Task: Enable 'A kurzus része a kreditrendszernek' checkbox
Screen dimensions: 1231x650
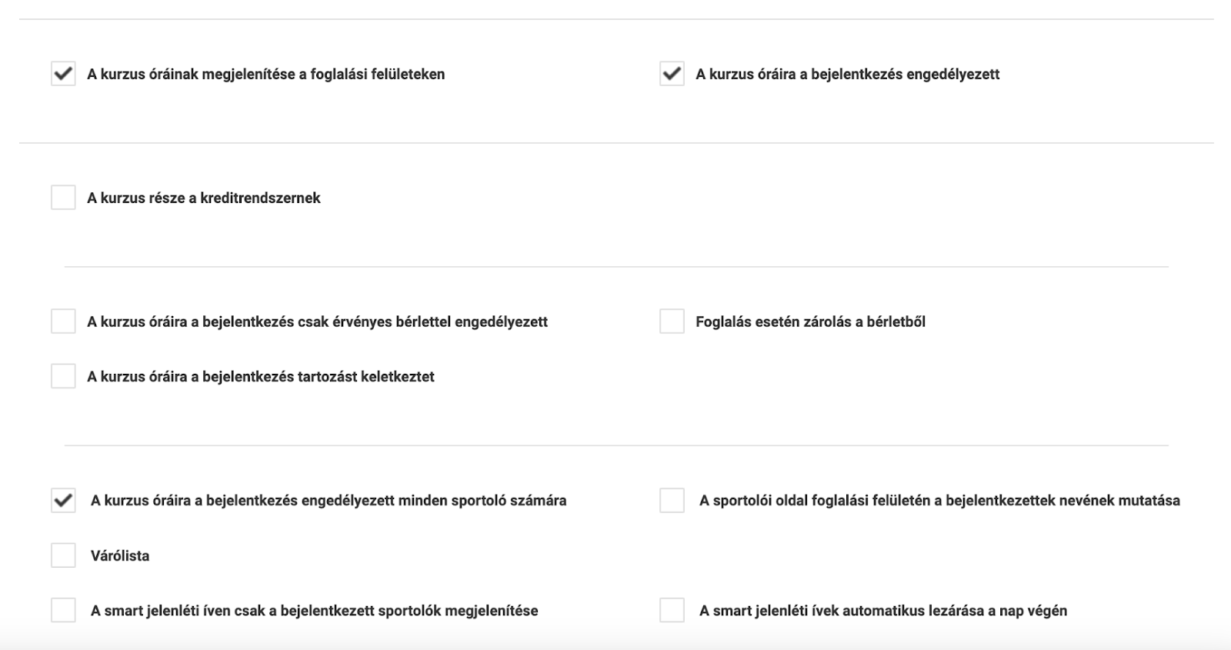Action: pos(63,198)
